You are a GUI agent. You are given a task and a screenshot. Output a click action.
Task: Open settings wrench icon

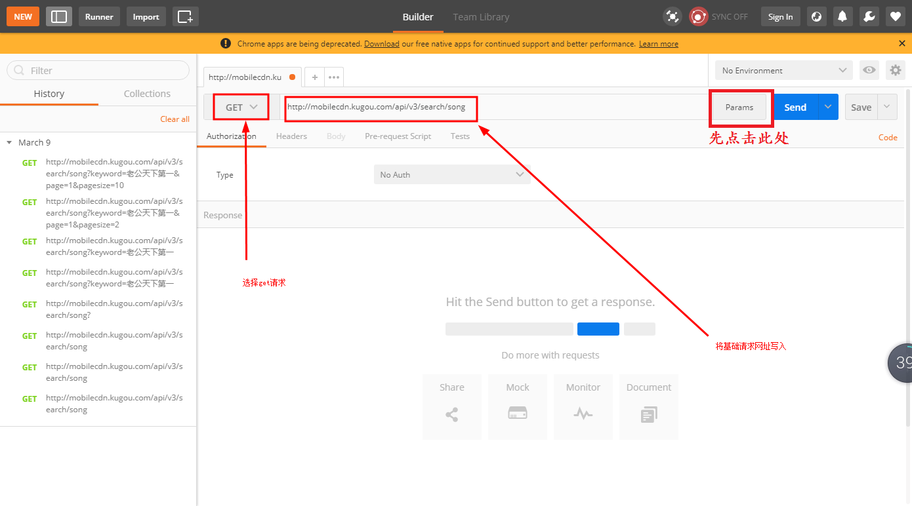(x=869, y=16)
